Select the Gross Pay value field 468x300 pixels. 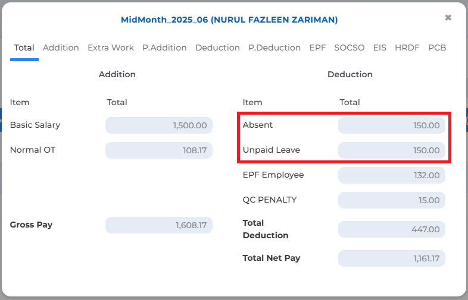(159, 225)
